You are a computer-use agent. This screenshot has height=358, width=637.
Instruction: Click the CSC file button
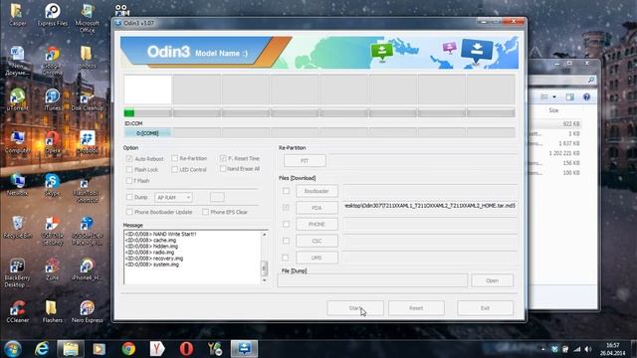(x=317, y=241)
